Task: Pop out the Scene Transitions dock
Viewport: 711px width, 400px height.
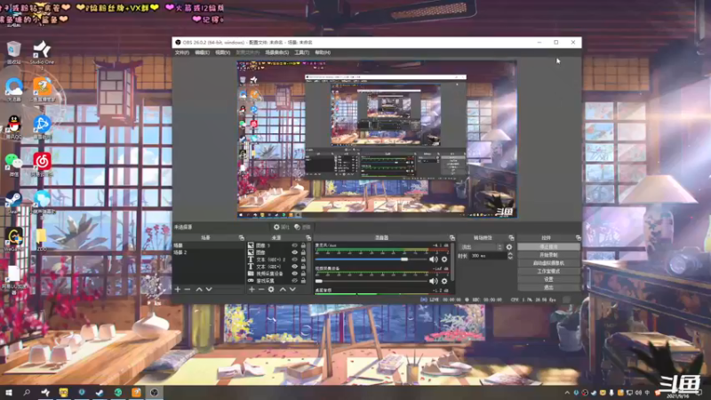Action: 512,237
